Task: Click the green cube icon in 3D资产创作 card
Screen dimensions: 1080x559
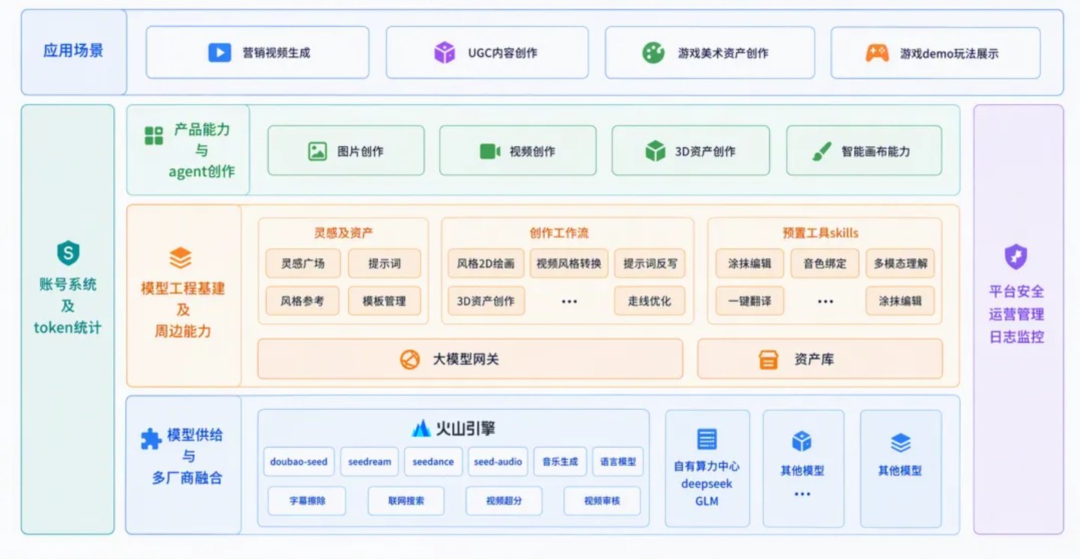Action: tap(655, 151)
